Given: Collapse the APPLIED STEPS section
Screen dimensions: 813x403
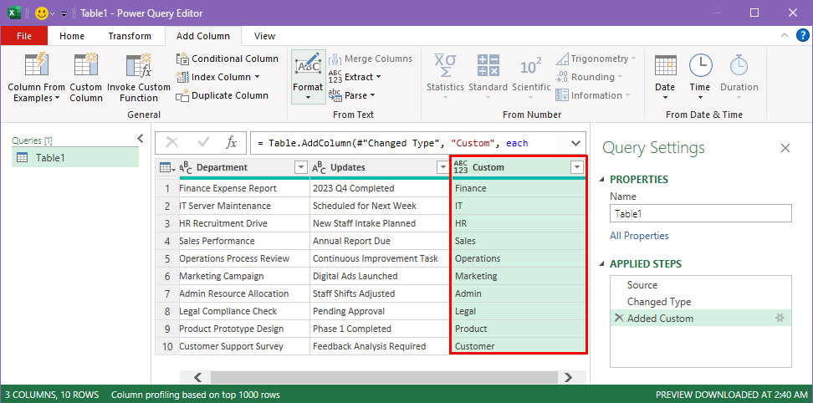Looking at the screenshot, I should [x=602, y=263].
